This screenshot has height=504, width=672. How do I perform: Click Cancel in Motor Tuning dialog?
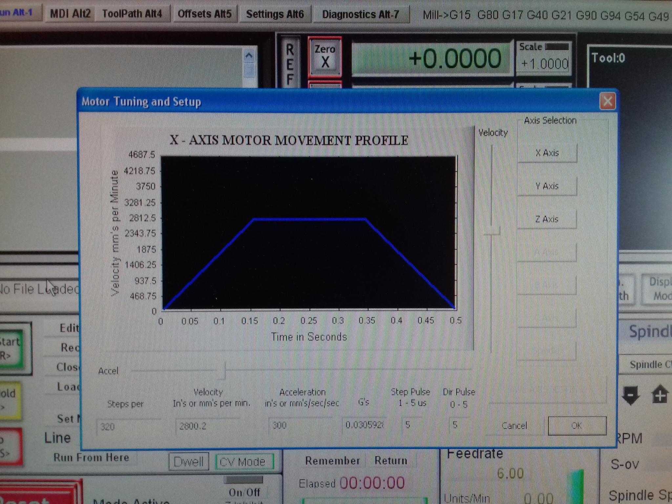(514, 426)
